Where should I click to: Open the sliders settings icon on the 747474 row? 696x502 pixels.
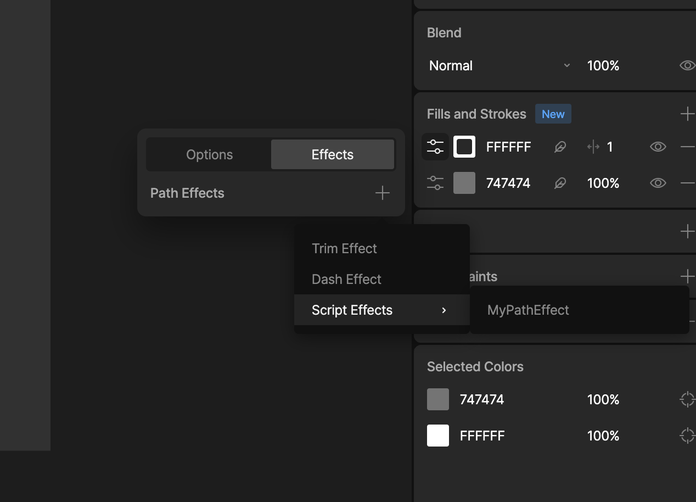click(435, 183)
